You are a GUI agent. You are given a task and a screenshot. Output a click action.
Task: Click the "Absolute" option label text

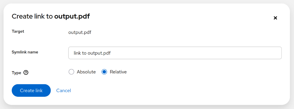tap(86, 72)
